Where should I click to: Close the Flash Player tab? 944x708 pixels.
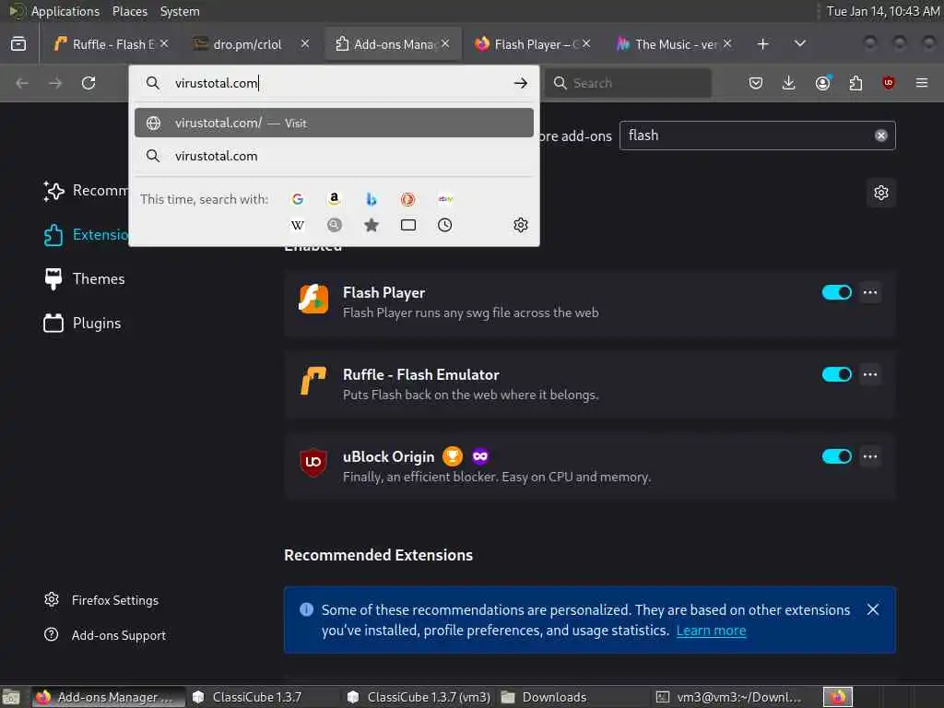coord(586,44)
